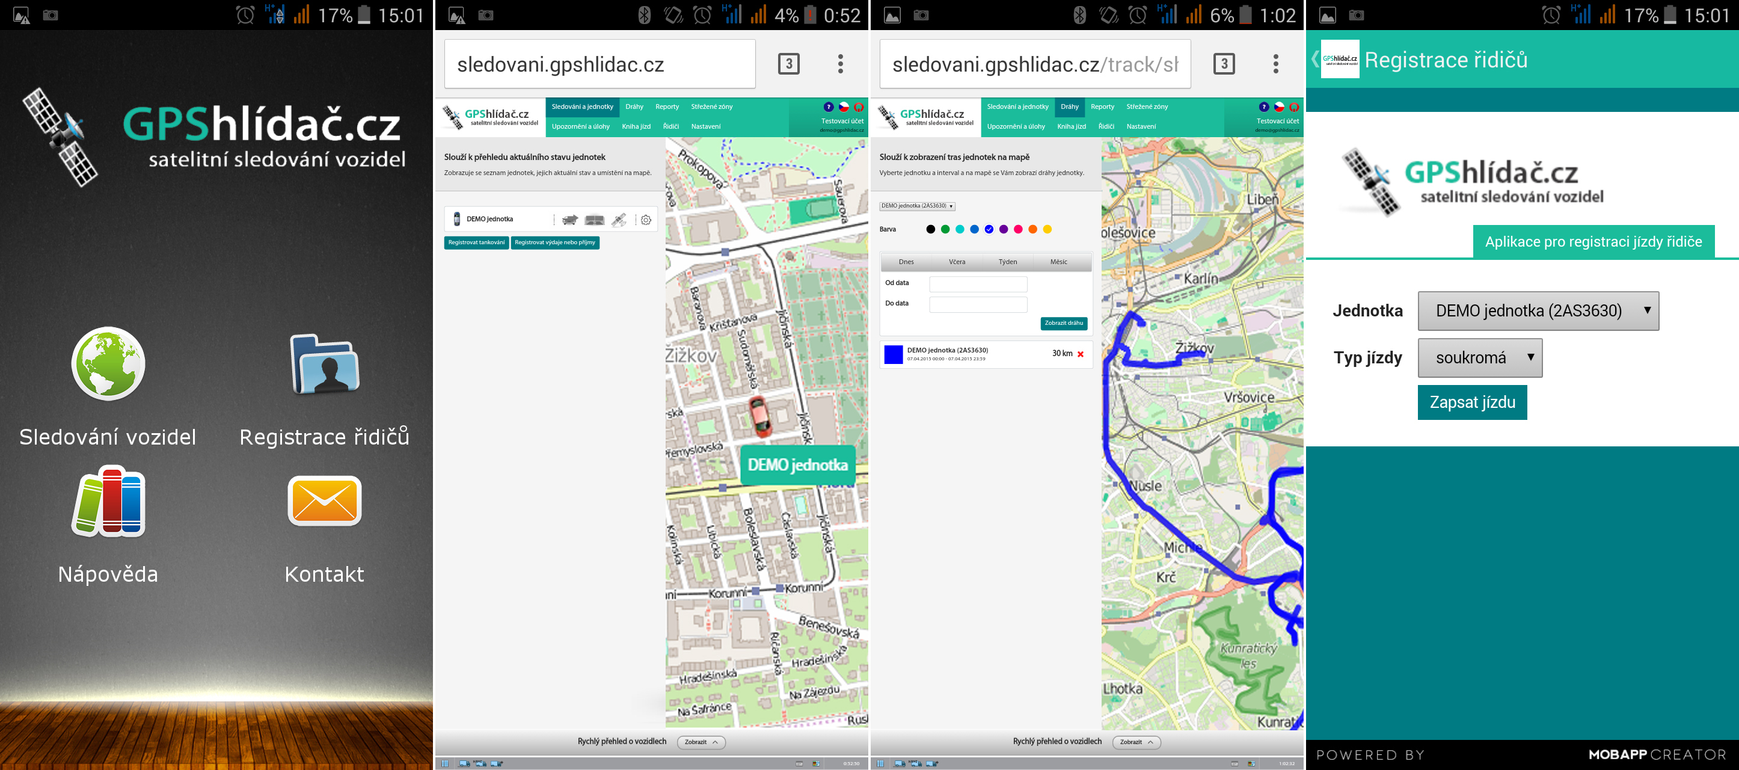Viewport: 1739px width, 770px height.
Task: Open Sledování a jednotky menu on Dráhy routes screen
Action: (1017, 106)
